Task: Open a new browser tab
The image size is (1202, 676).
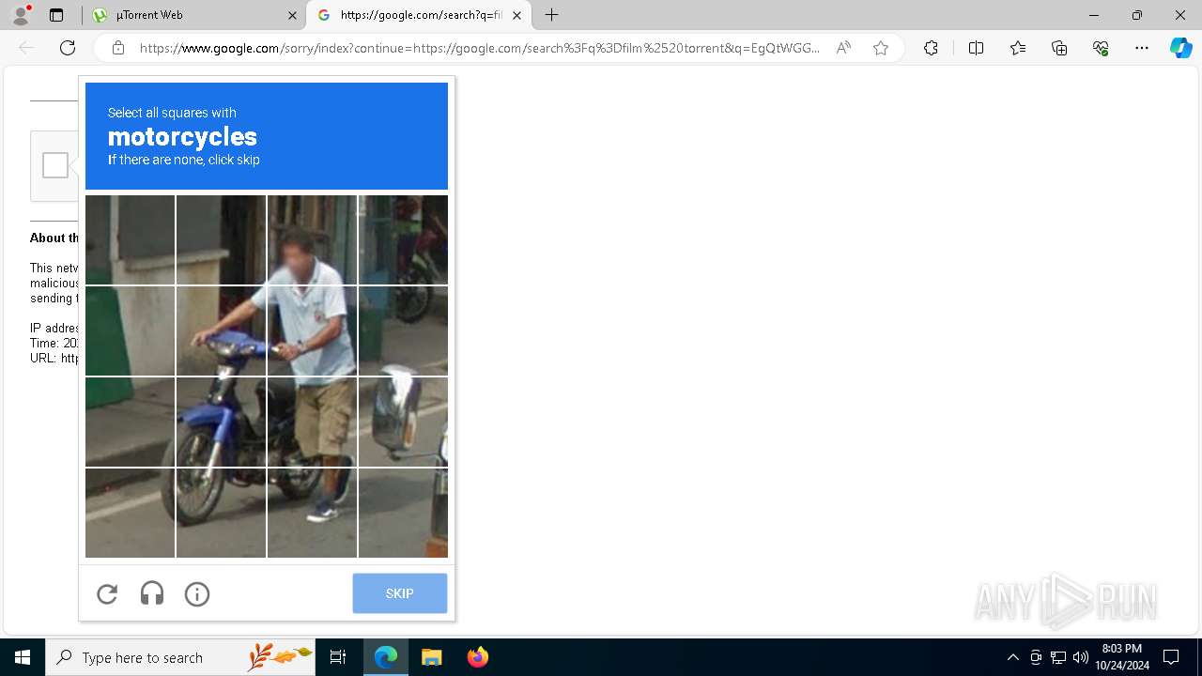Action: 552,15
